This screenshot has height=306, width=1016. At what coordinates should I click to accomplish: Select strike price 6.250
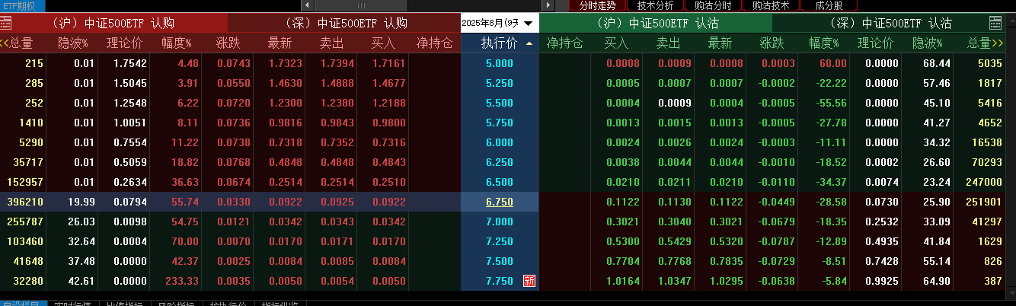tap(499, 162)
